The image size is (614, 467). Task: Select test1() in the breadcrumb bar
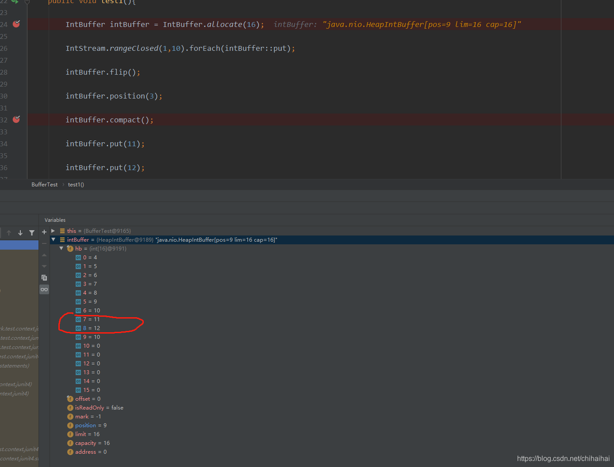click(76, 185)
